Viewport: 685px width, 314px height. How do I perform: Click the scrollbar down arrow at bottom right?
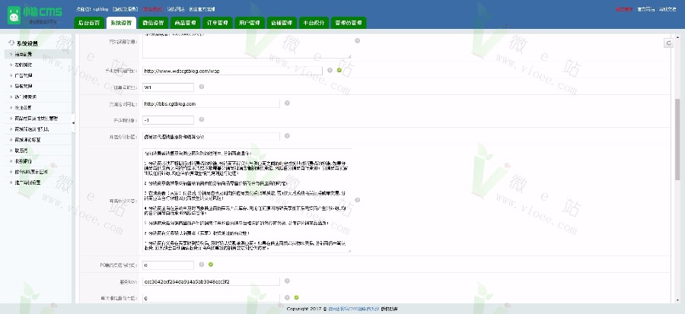pos(677,300)
